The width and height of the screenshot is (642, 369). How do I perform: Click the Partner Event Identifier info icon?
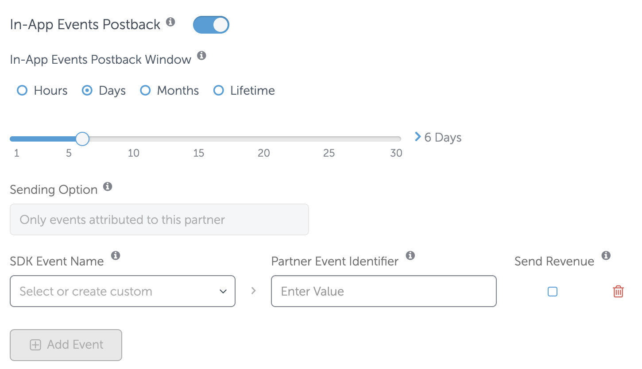point(410,255)
